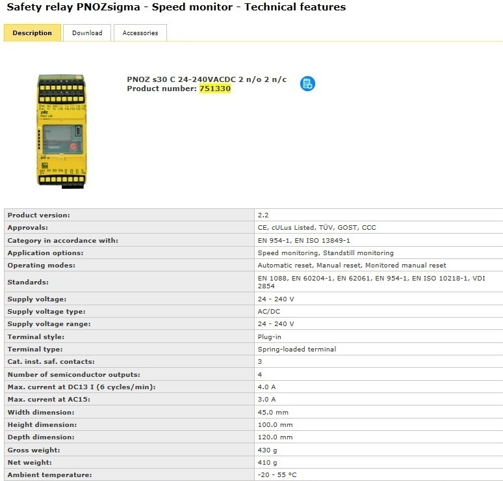Viewport: 503px width, 481px height.
Task: Click the Product version value 2.2
Action: 263,215
